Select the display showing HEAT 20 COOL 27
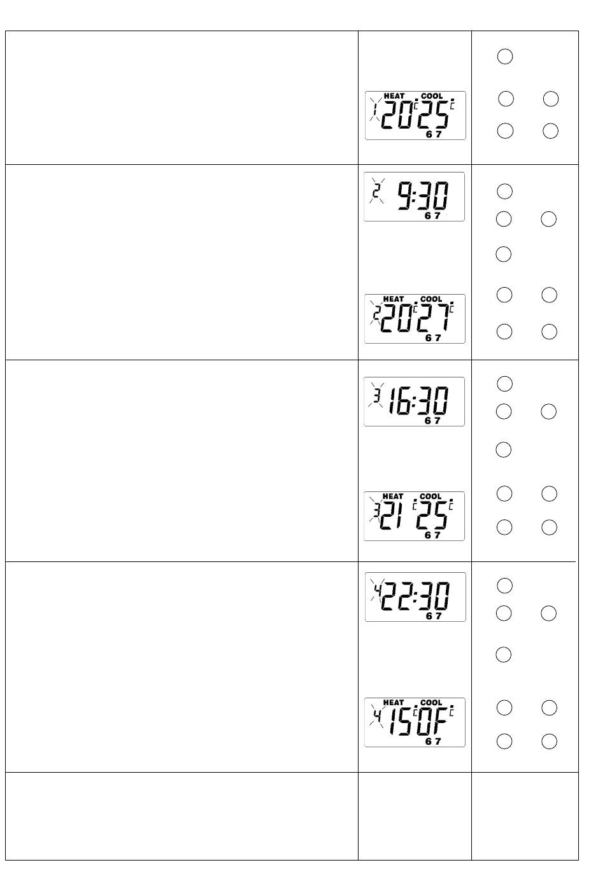Image resolution: width=605 pixels, height=872 pixels. click(x=415, y=319)
